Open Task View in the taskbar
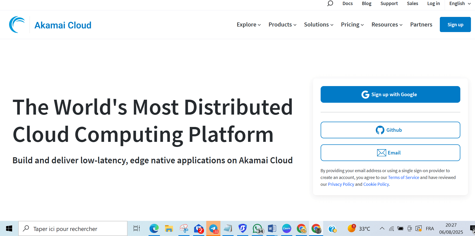The height and width of the screenshot is (236, 475). coord(137,229)
